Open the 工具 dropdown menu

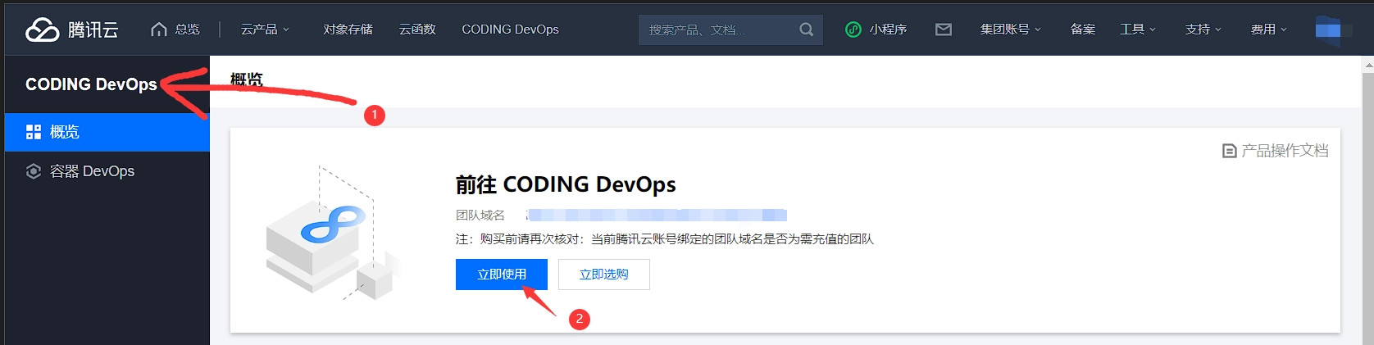[1137, 30]
